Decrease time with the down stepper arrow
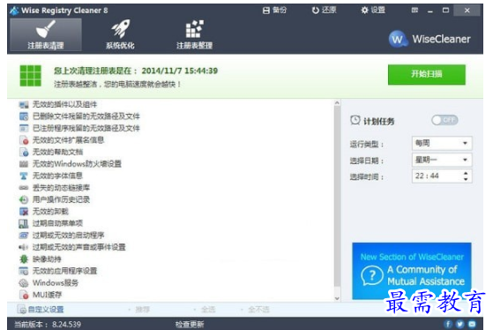Screen dimensions: 493x330 pyautogui.click(x=466, y=179)
